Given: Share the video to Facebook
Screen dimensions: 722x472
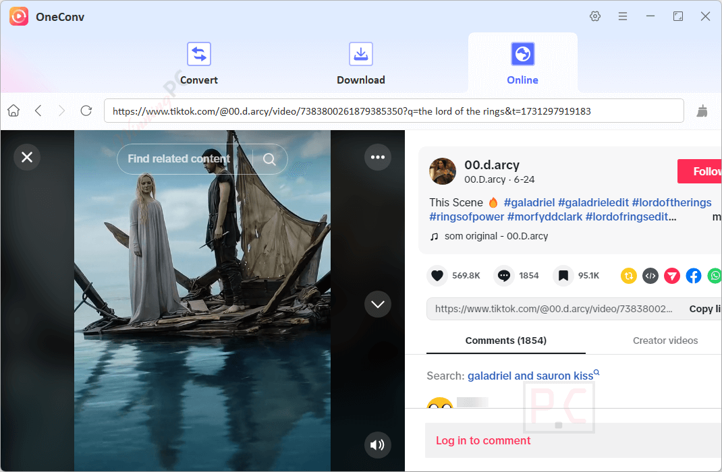Looking at the screenshot, I should [694, 276].
